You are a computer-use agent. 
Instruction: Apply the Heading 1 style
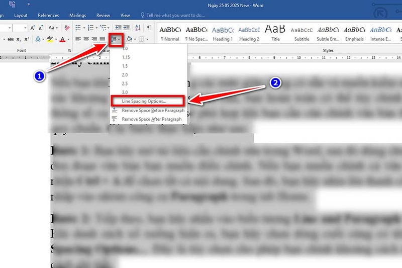coord(223,33)
